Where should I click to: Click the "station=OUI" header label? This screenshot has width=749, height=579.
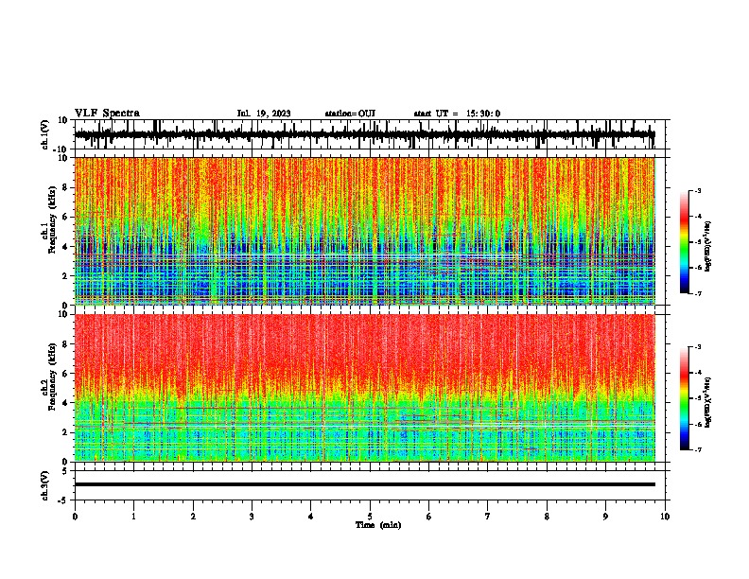click(x=350, y=114)
